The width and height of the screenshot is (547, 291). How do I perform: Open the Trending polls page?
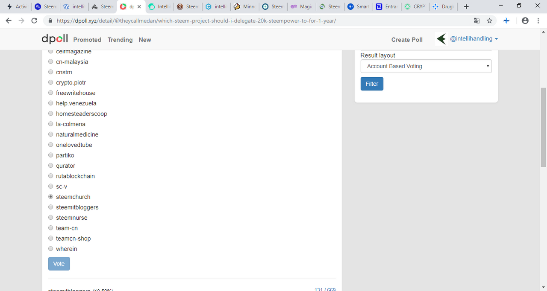pyautogui.click(x=120, y=40)
